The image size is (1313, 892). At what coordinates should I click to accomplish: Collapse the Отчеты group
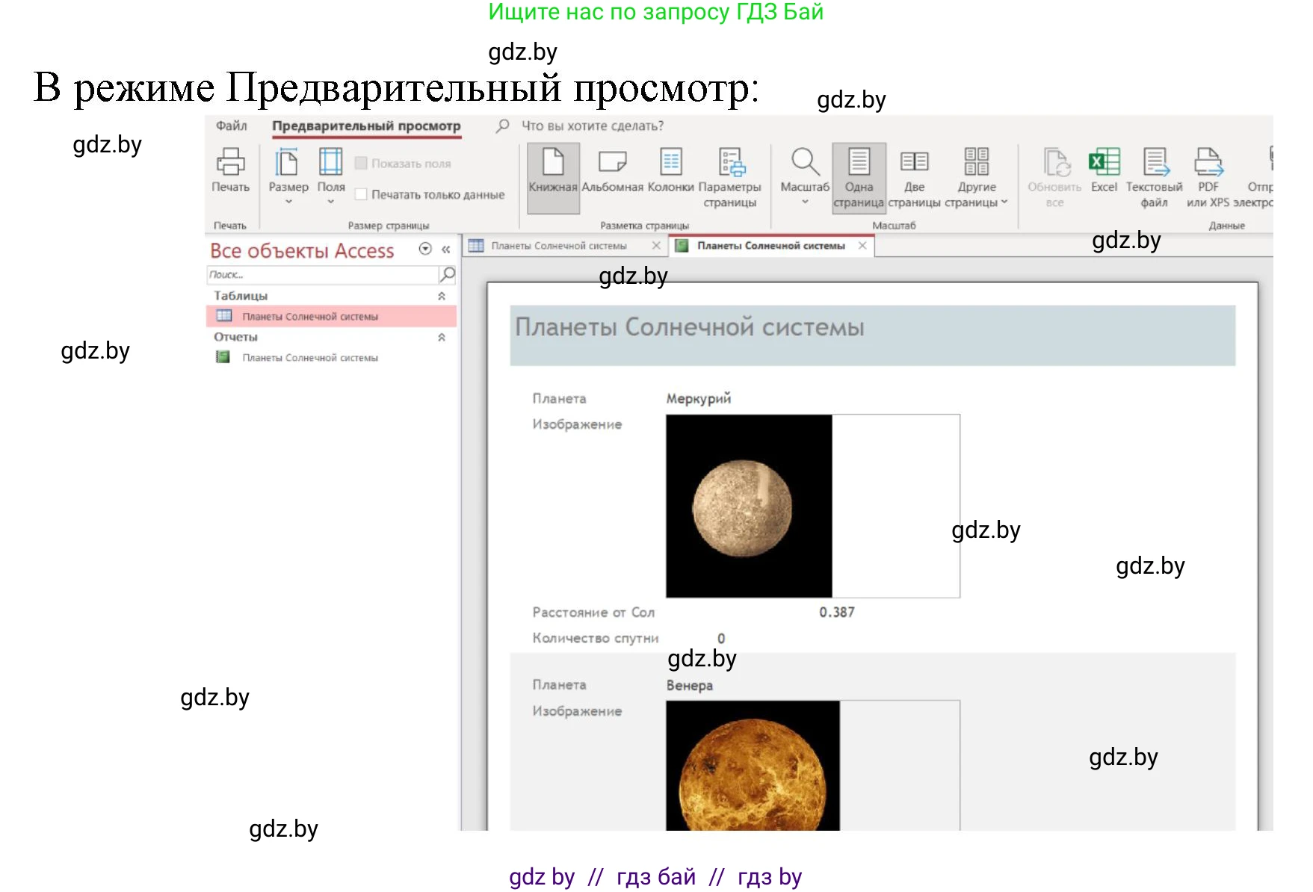[443, 337]
